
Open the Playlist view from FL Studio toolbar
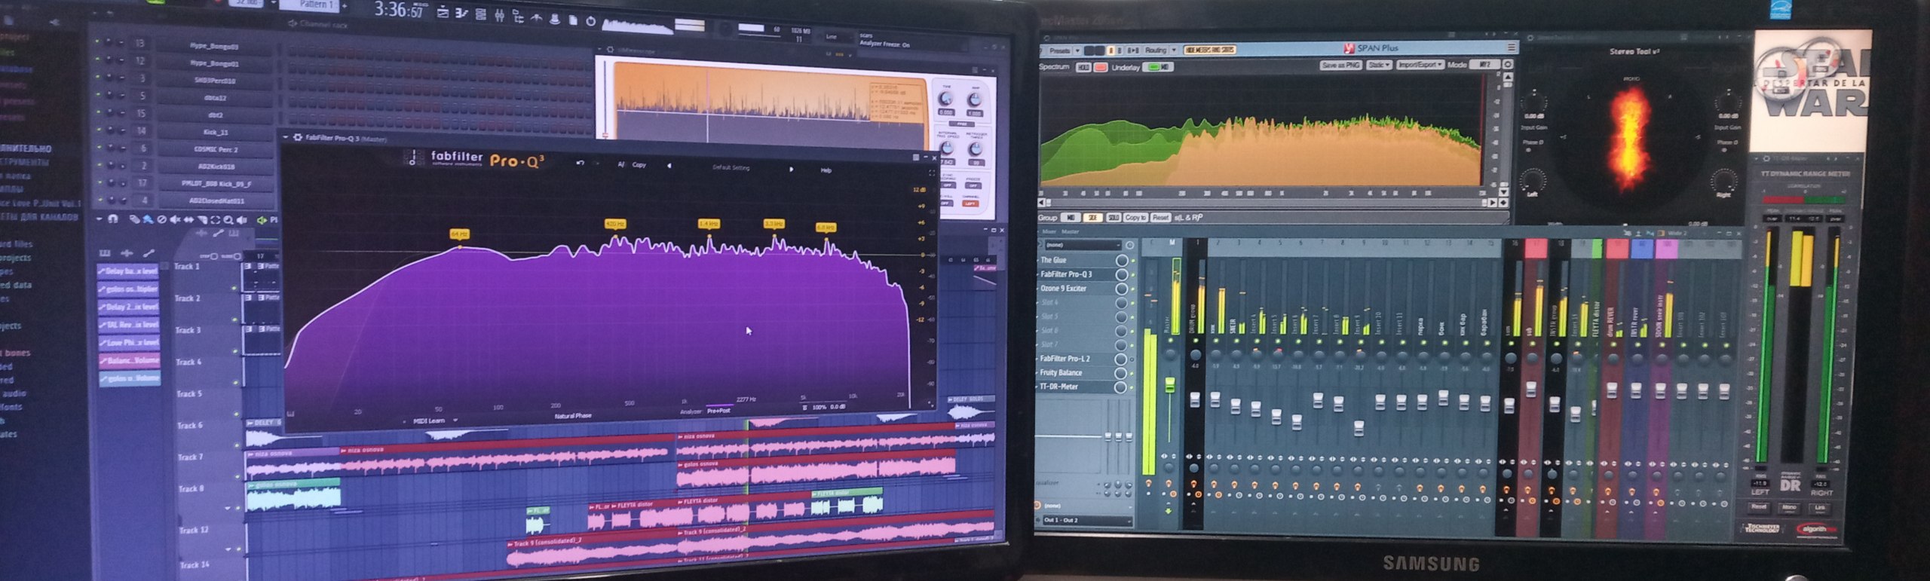click(x=443, y=14)
